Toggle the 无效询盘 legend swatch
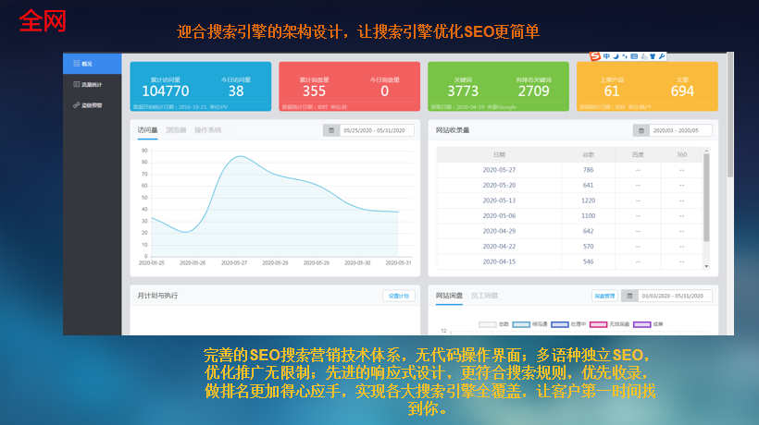Image resolution: width=759 pixels, height=425 pixels. (598, 324)
